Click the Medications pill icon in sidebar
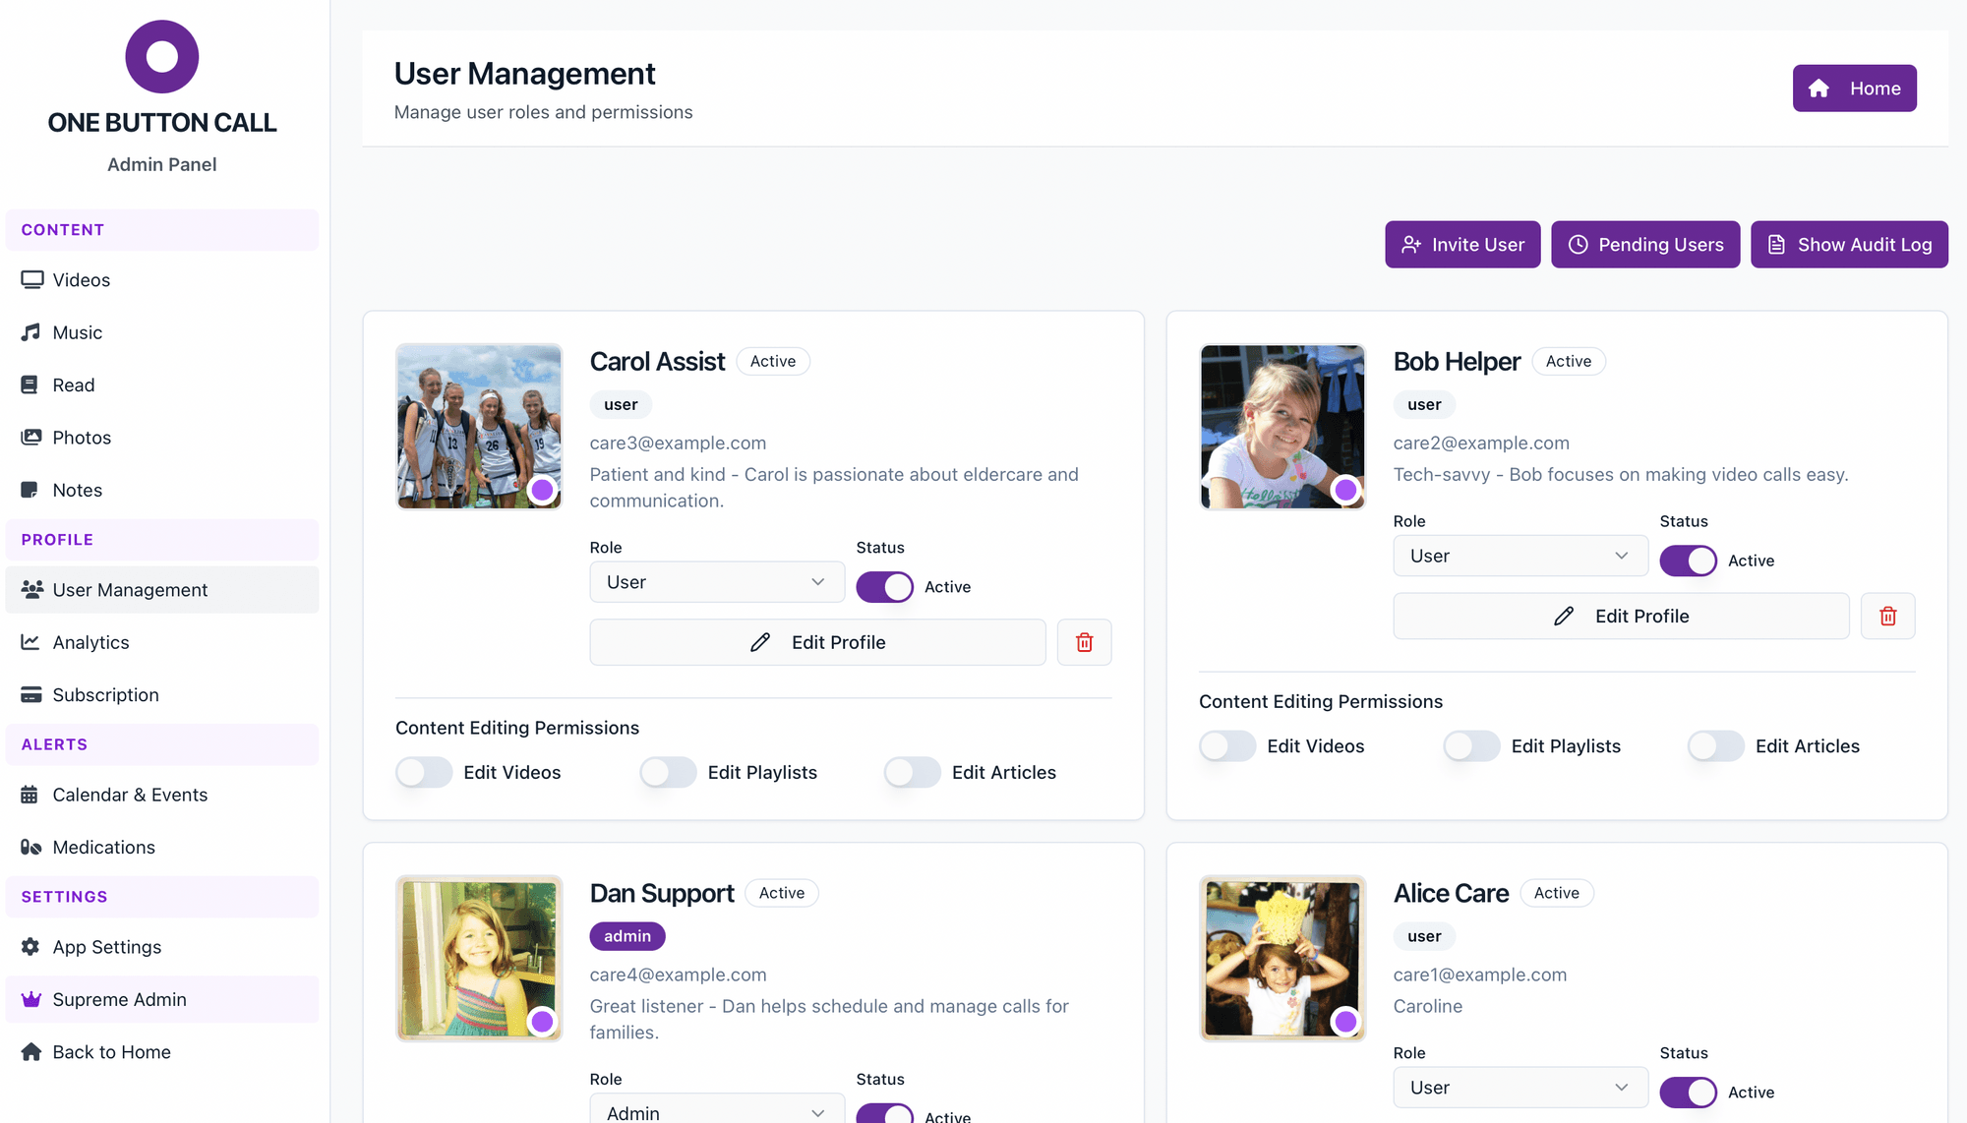Screen dimensions: 1967x1123 point(31,848)
